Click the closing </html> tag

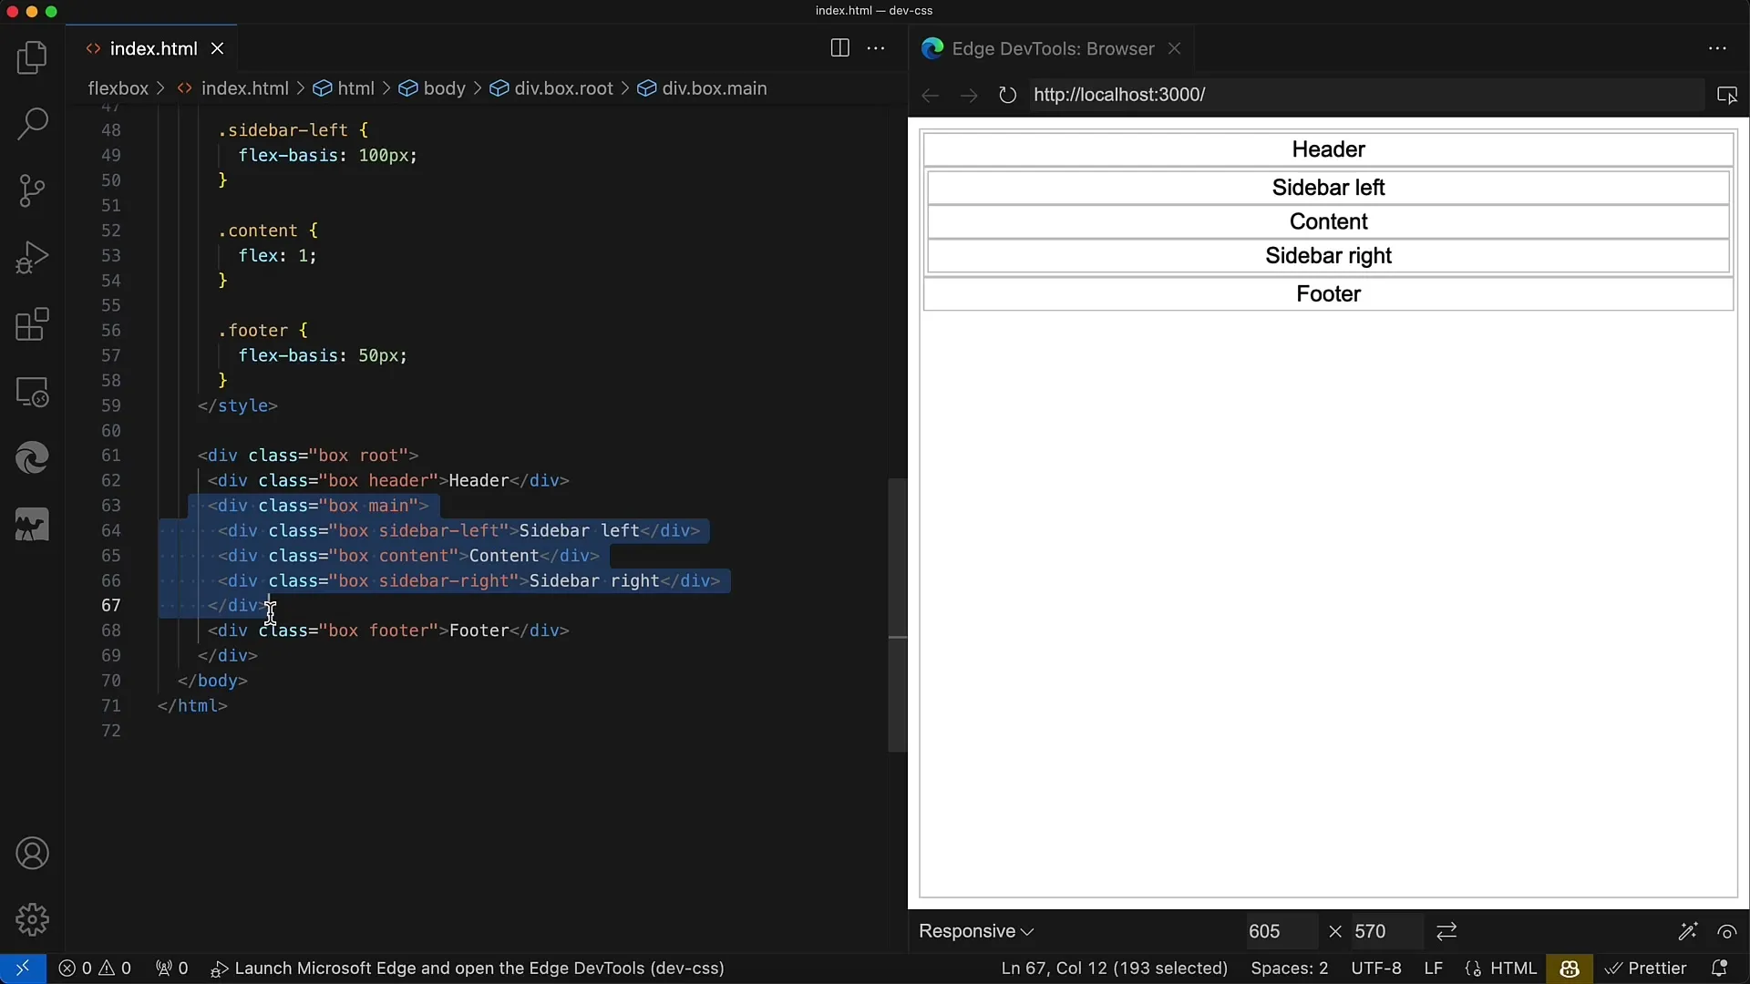[x=192, y=706]
